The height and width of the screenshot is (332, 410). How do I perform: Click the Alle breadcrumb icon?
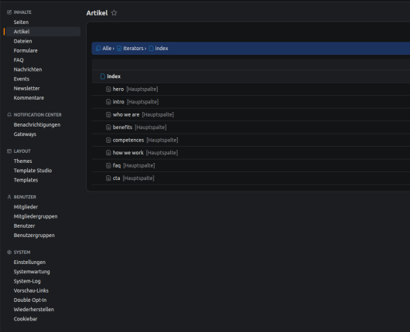[x=98, y=49]
